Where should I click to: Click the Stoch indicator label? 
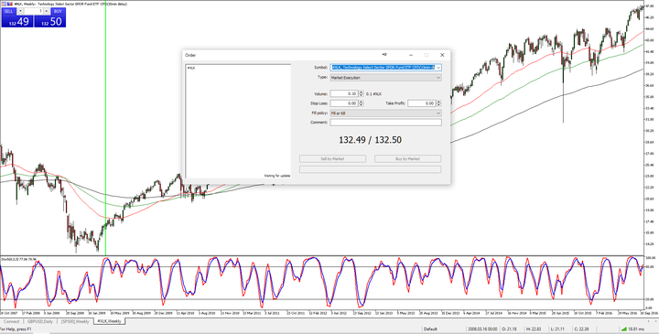(18, 259)
